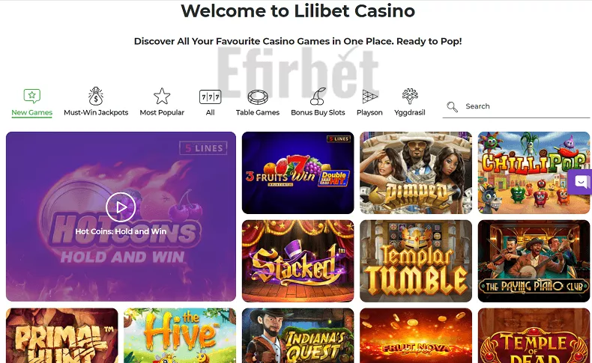592x363 pixels.
Task: Open Table Games chip icon
Action: point(258,97)
